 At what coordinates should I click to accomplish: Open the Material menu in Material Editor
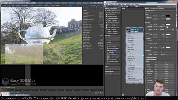tap(111, 4)
